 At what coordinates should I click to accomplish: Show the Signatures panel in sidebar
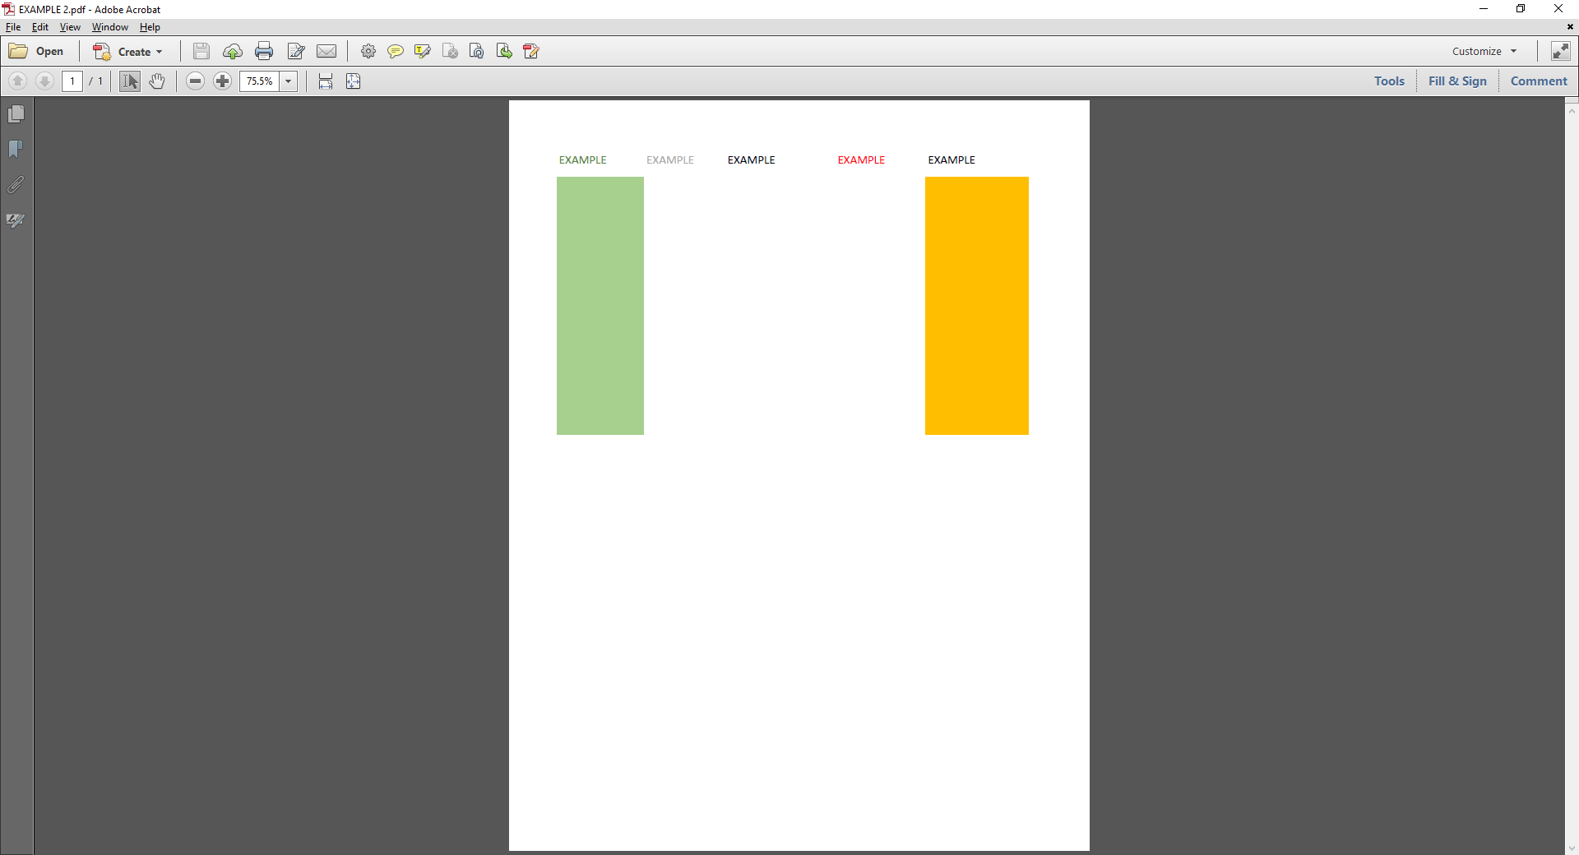tap(16, 220)
